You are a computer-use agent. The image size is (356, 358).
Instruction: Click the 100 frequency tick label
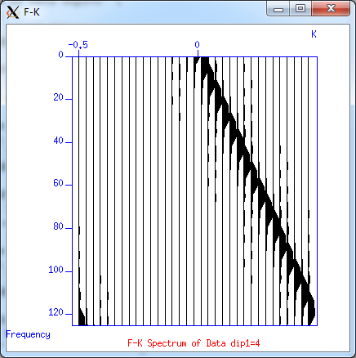click(x=56, y=270)
